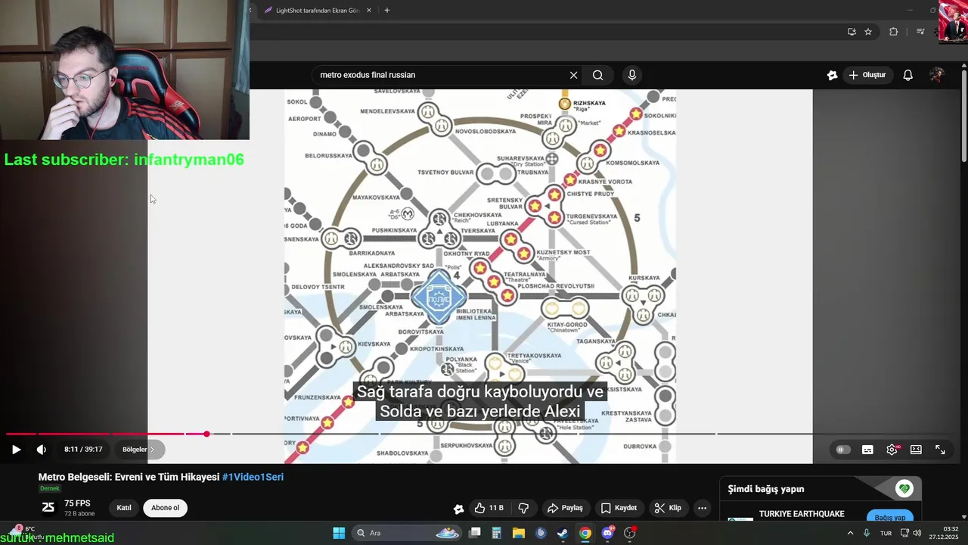Click the heart icon in the donation panel

(904, 489)
